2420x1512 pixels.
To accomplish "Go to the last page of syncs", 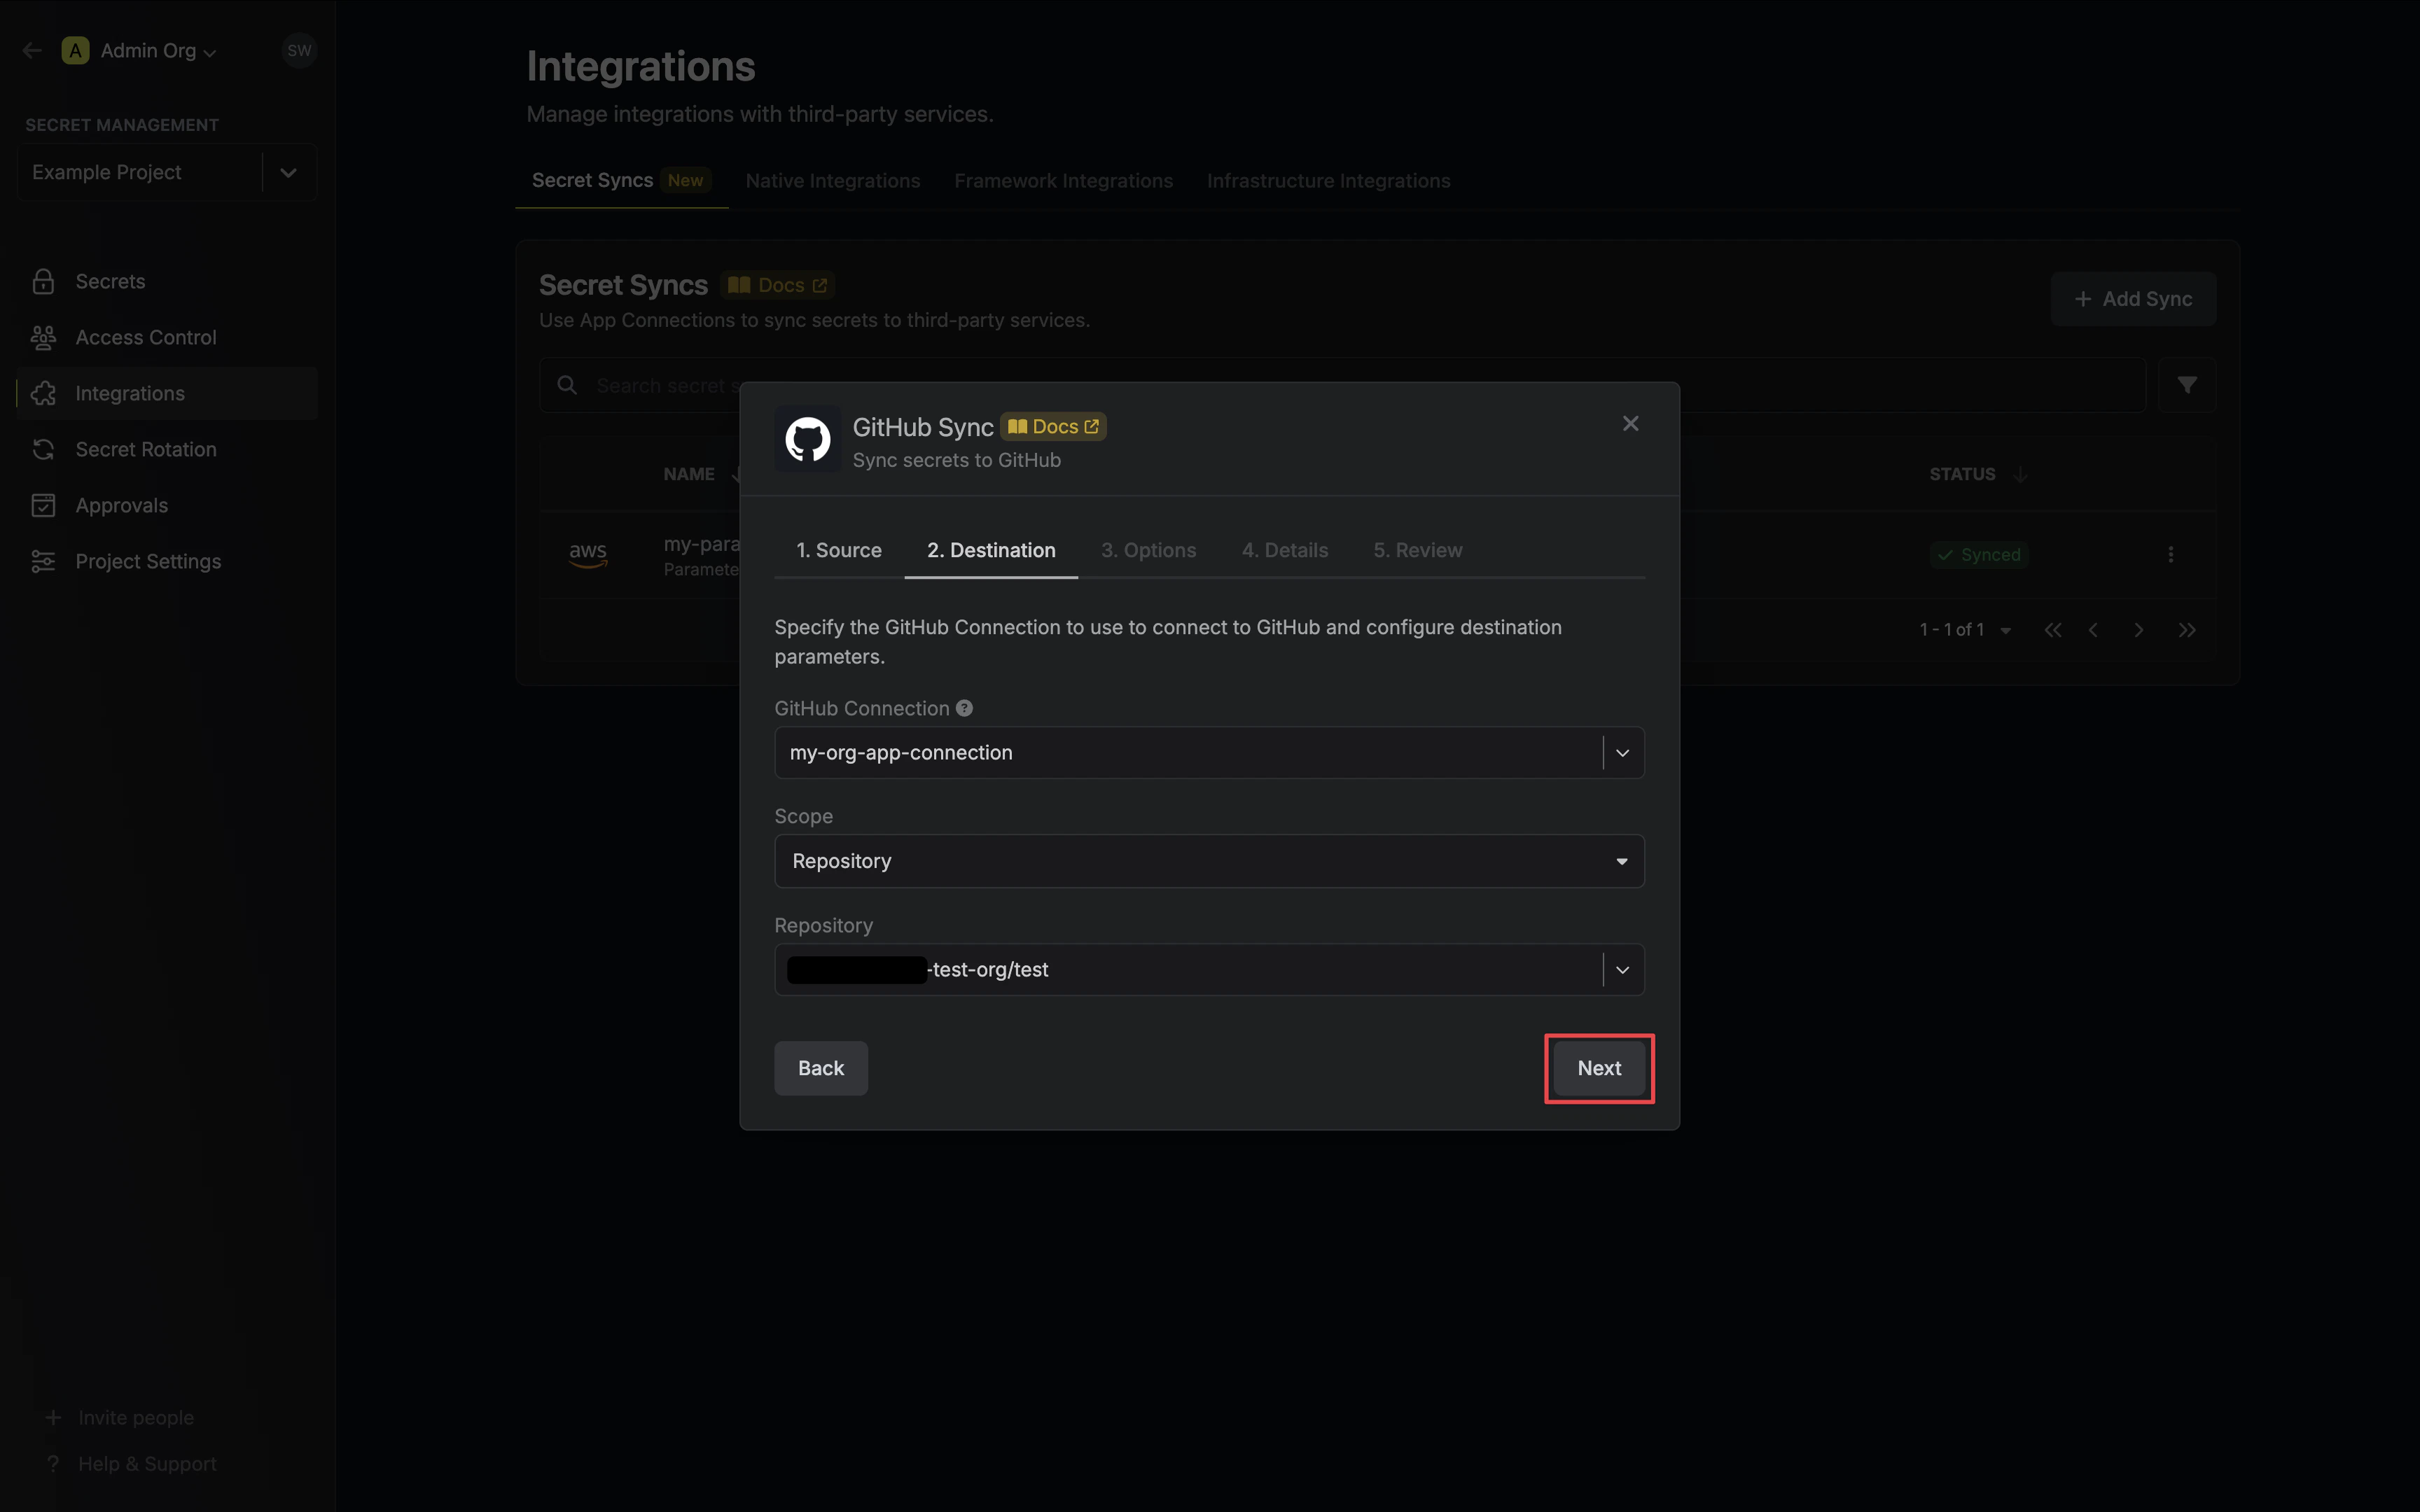I will click(2187, 630).
